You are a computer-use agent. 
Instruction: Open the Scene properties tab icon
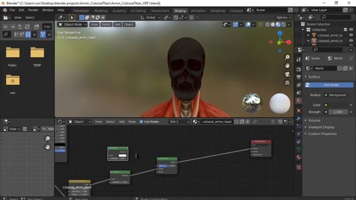(299, 93)
